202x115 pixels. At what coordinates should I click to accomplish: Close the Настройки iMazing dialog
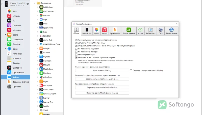[x=176, y=24]
